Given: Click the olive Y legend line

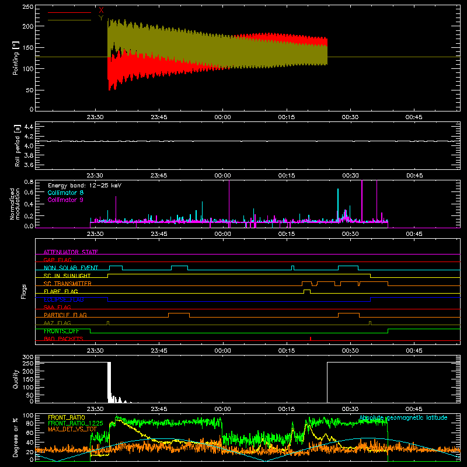Looking at the screenshot, I should (69, 20).
